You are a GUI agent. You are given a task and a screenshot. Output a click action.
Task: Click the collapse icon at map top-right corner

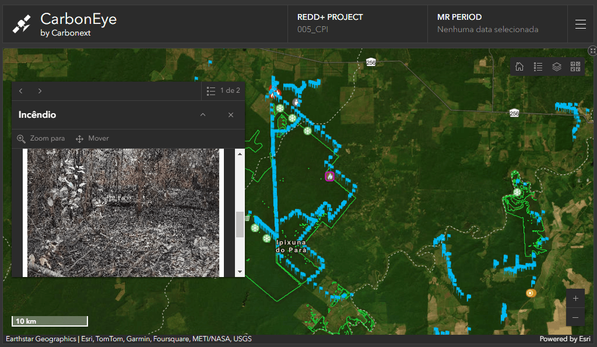592,51
